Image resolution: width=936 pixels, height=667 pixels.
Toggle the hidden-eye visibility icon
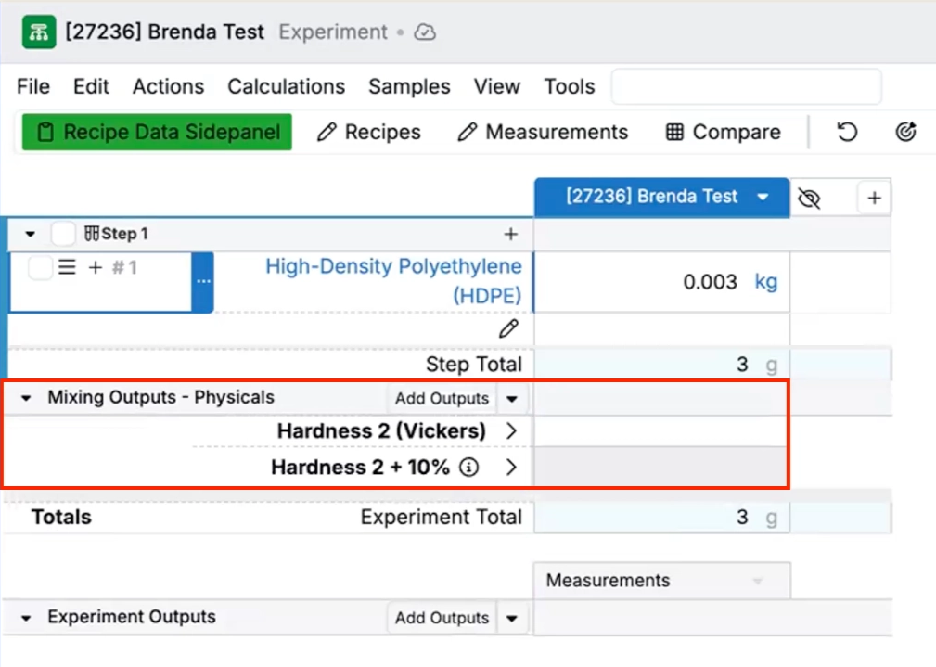pos(809,198)
